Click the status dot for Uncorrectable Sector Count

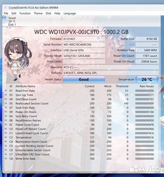coord(6,150)
